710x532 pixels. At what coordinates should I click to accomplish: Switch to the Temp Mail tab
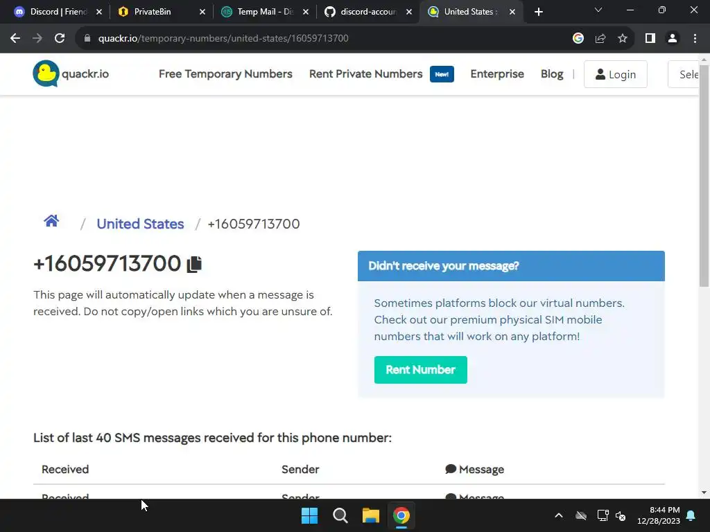point(265,12)
